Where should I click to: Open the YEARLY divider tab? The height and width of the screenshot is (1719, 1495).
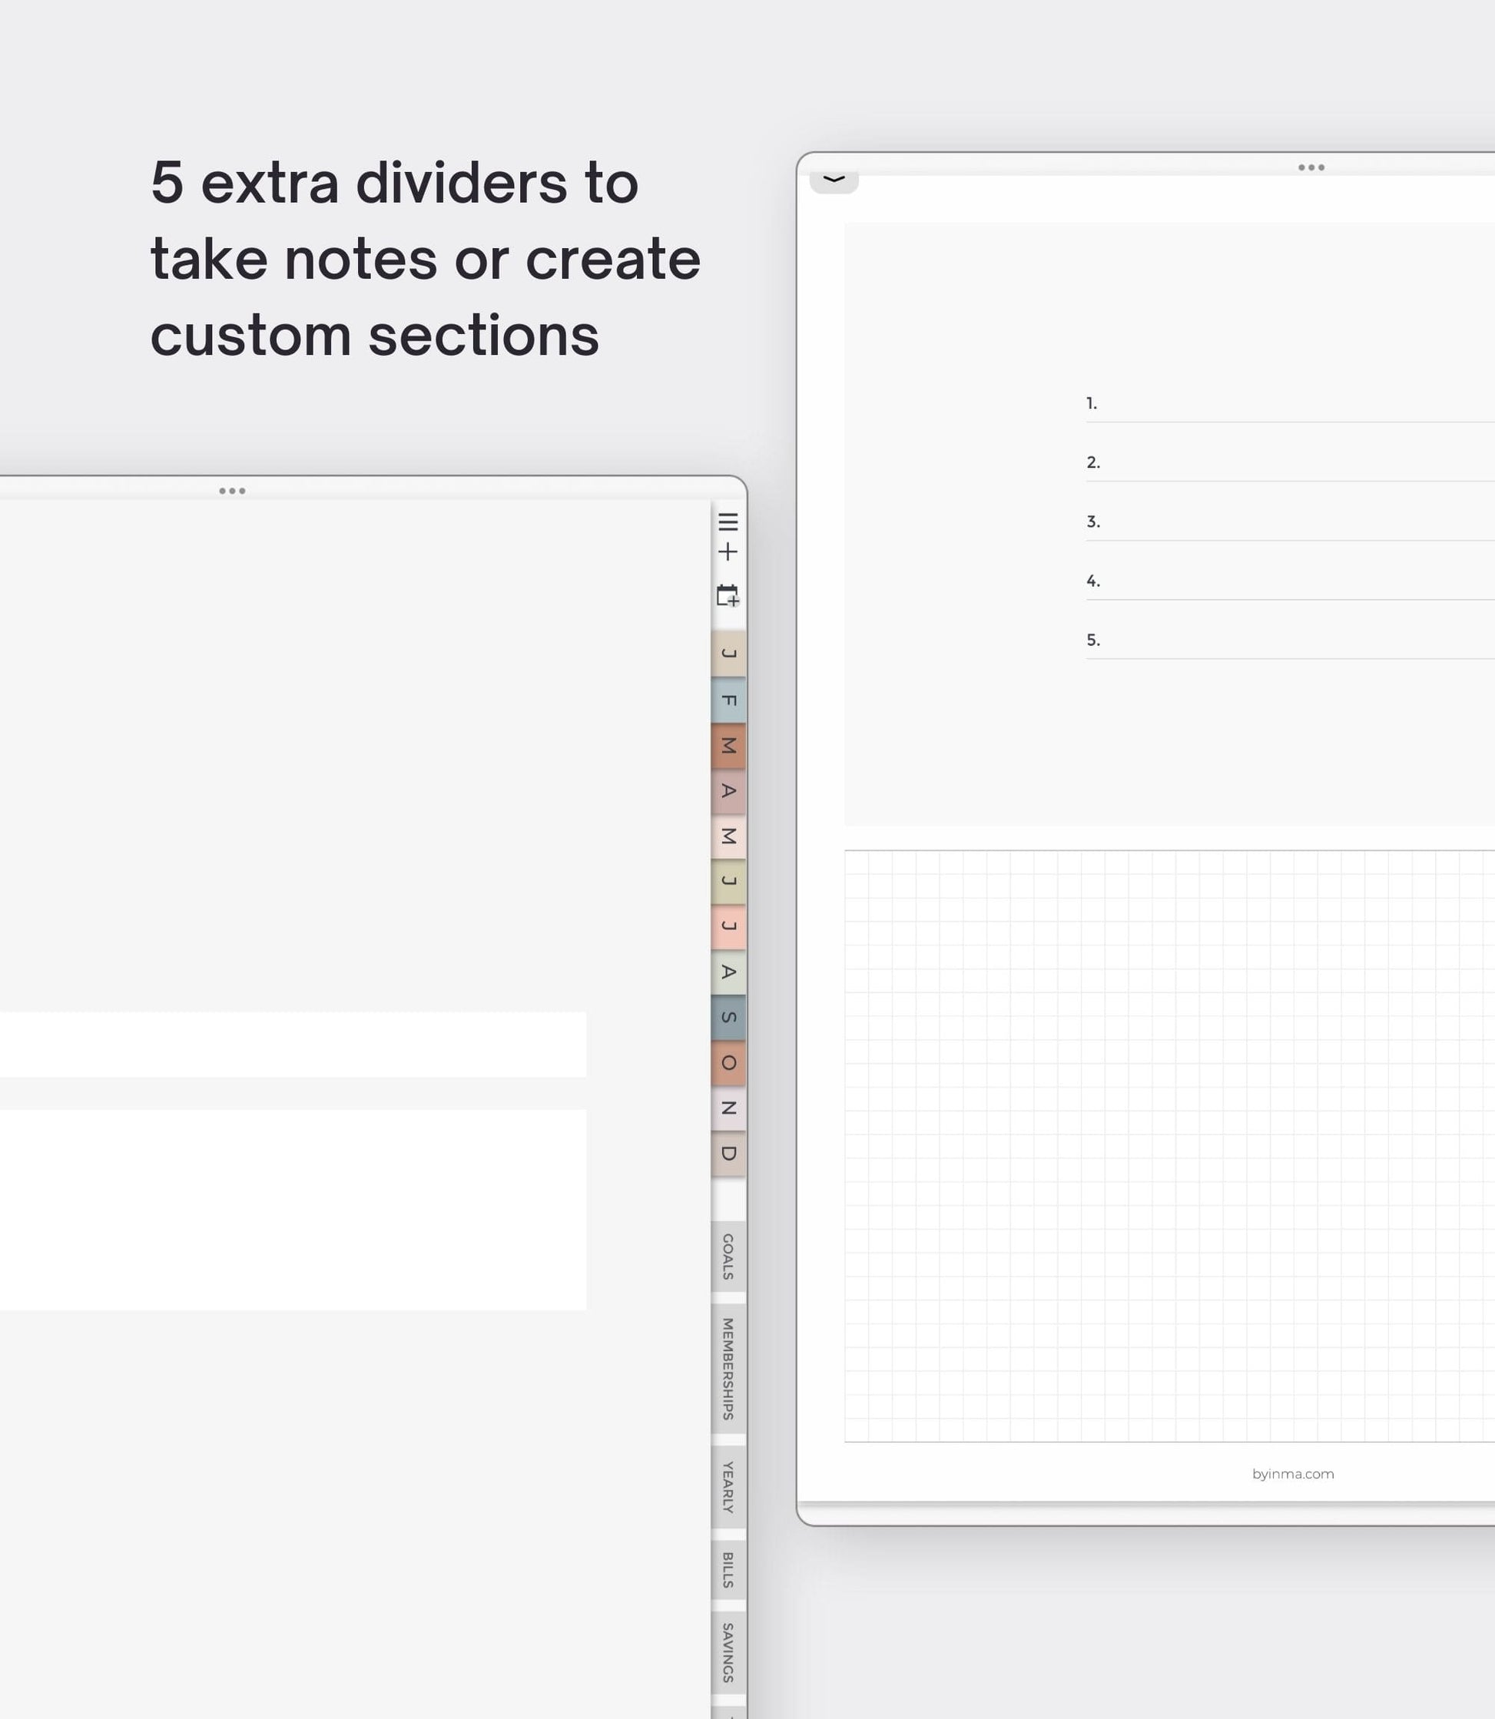click(728, 1486)
